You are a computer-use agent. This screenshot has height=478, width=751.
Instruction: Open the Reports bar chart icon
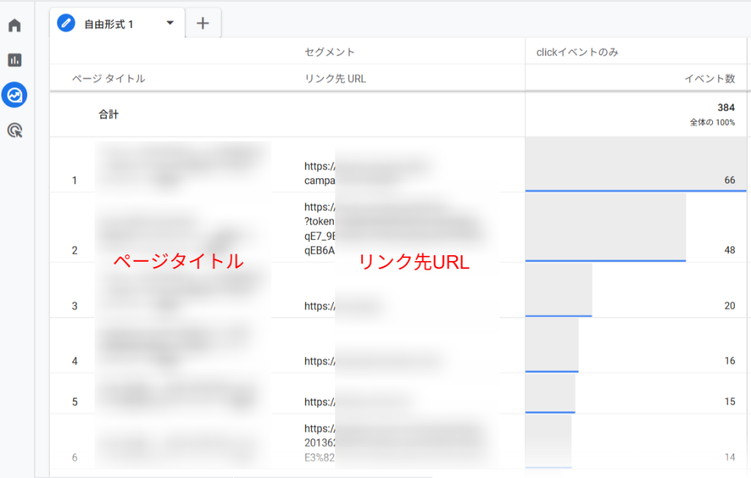coord(15,60)
